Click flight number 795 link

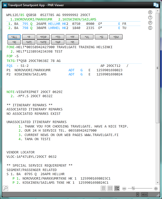click(x=25, y=24)
